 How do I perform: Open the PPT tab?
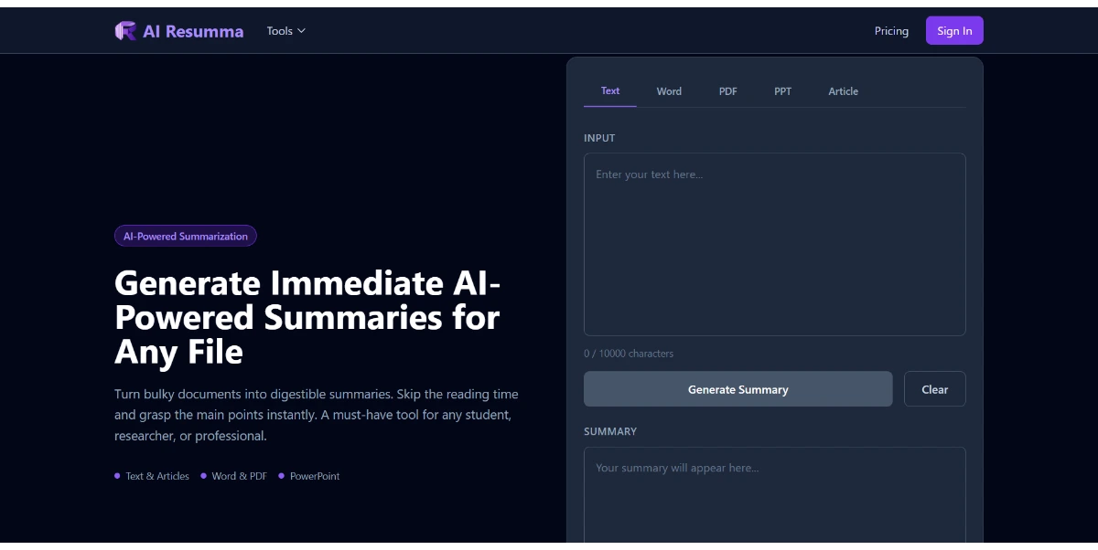[783, 91]
